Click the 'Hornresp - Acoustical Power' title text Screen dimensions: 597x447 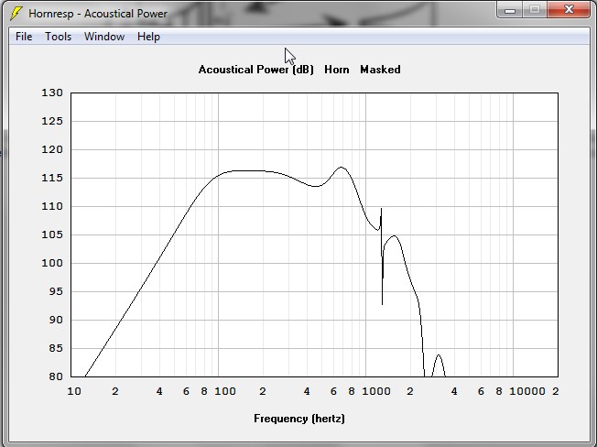coord(98,14)
